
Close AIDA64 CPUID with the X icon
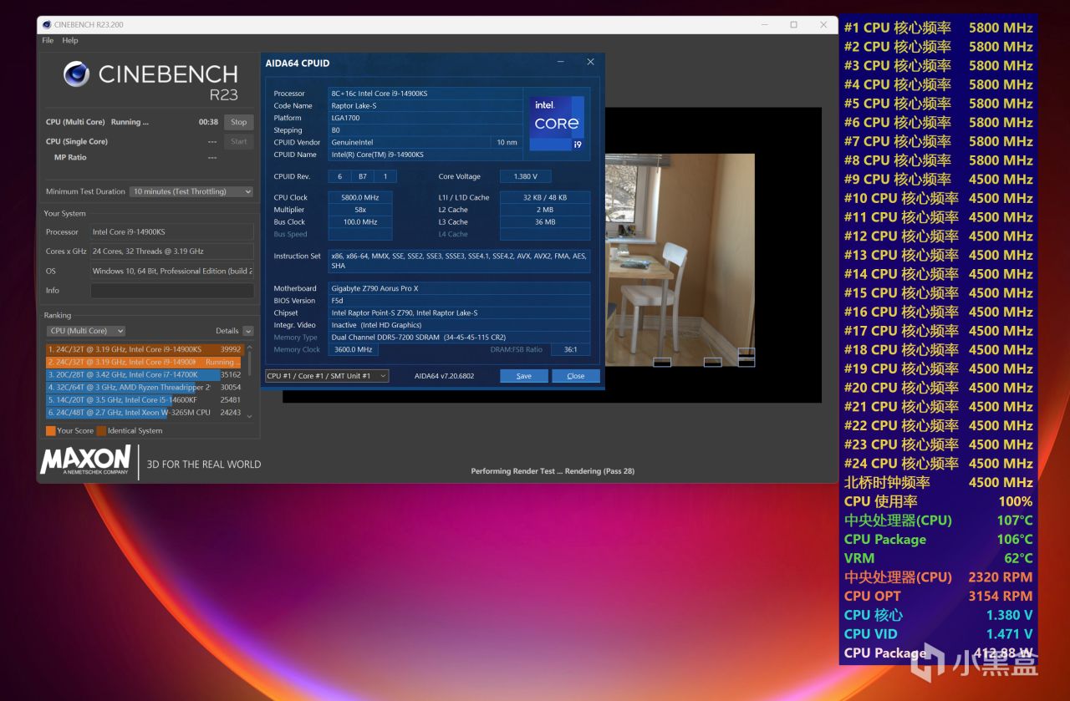[590, 63]
